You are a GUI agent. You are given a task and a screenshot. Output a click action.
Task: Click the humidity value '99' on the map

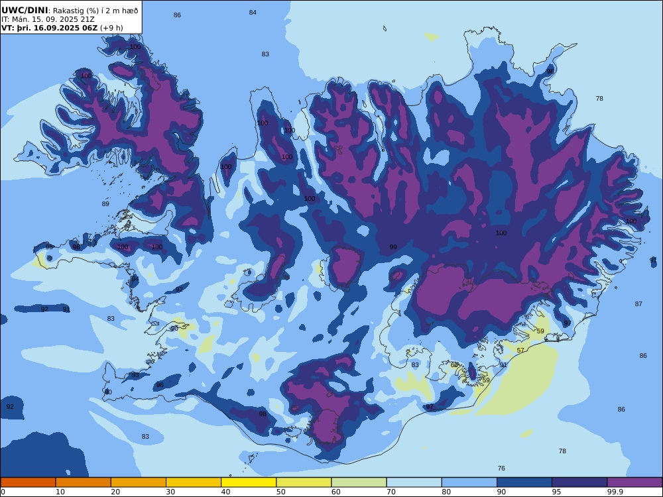click(393, 247)
